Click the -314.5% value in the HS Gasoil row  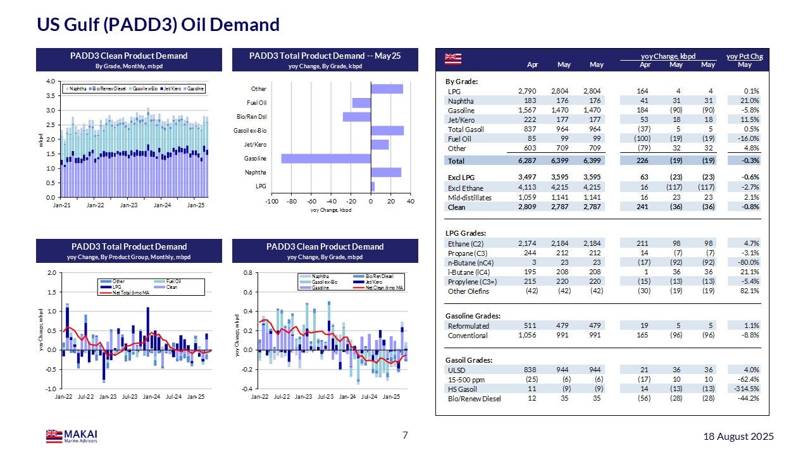pyautogui.click(x=745, y=389)
